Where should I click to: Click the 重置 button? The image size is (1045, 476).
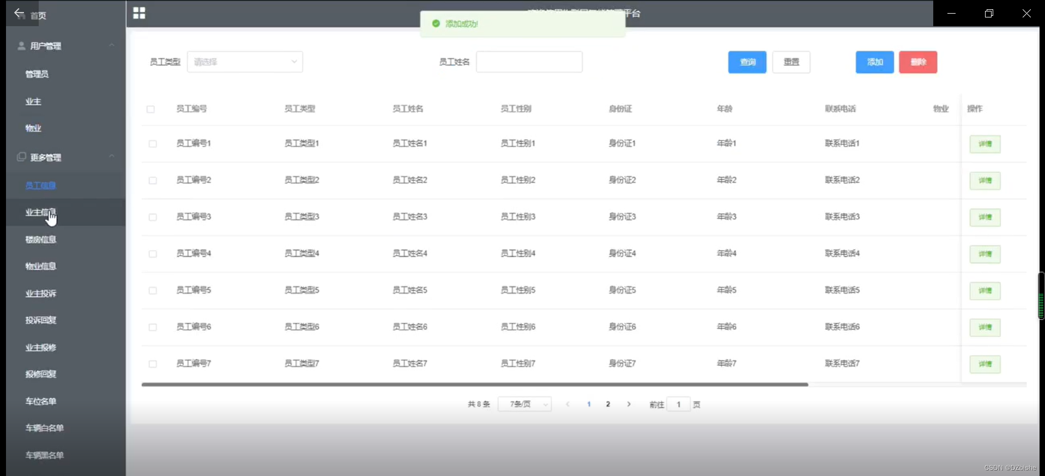[x=791, y=62]
